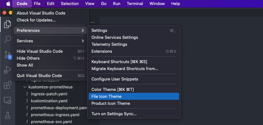Open the Remote Explorer icon
This screenshot has height=125, width=263.
[7, 100]
